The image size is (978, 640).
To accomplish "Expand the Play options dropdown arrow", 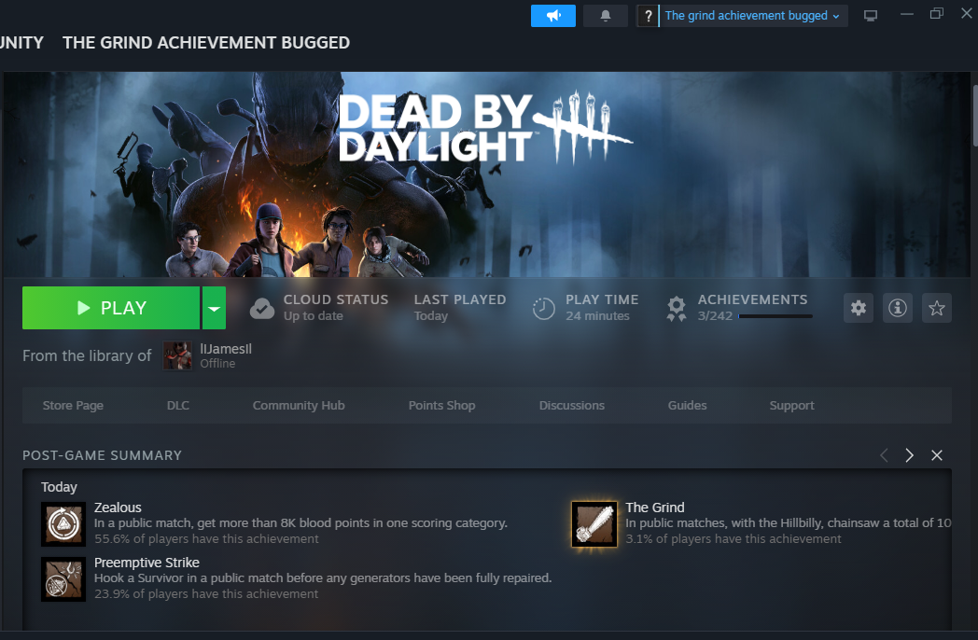I will 214,308.
